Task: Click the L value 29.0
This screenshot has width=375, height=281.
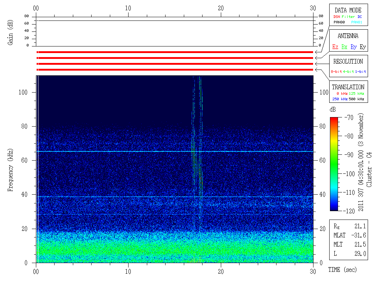Action: click(x=360, y=254)
